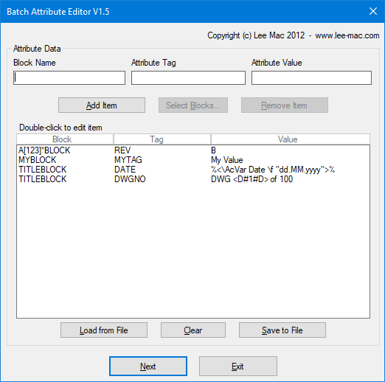Screen dimensions: 385x382
Task: Click the DATE tag cell
Action: click(x=125, y=170)
